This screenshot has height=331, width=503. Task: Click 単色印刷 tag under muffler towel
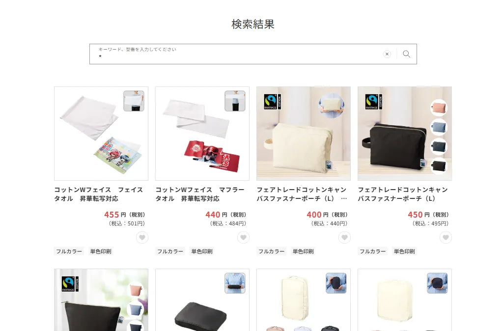click(x=202, y=251)
